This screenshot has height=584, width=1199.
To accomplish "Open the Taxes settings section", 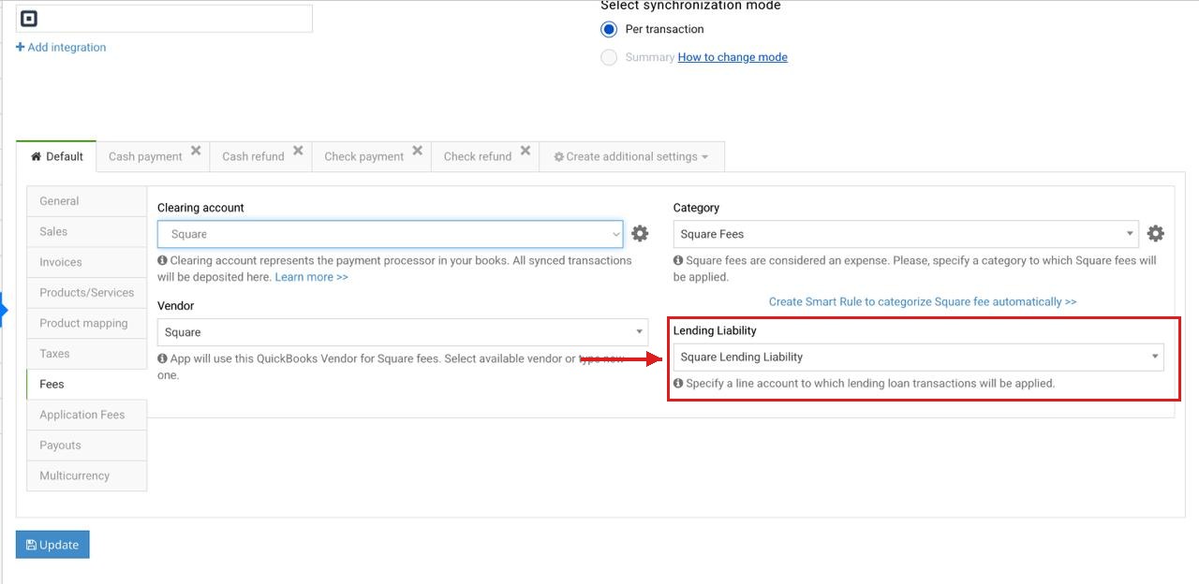I will pos(87,354).
